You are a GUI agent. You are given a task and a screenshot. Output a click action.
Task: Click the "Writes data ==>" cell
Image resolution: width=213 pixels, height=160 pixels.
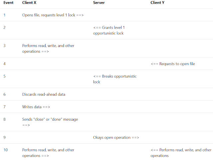click(36, 107)
